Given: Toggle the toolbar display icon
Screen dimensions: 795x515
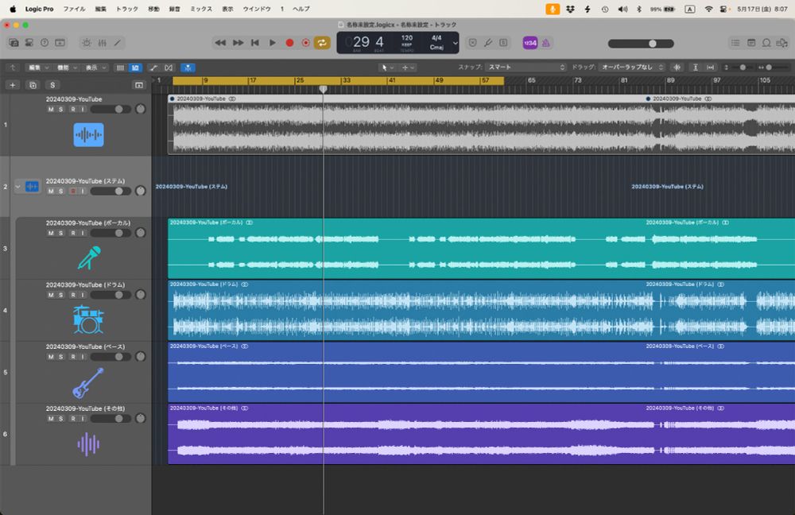Looking at the screenshot, I should [x=60, y=43].
